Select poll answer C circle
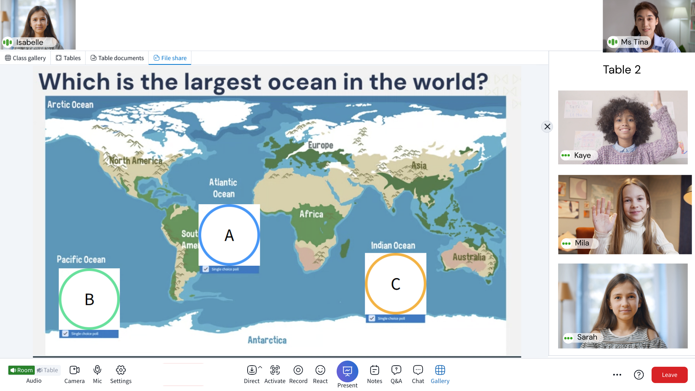695x391 pixels. (396, 284)
